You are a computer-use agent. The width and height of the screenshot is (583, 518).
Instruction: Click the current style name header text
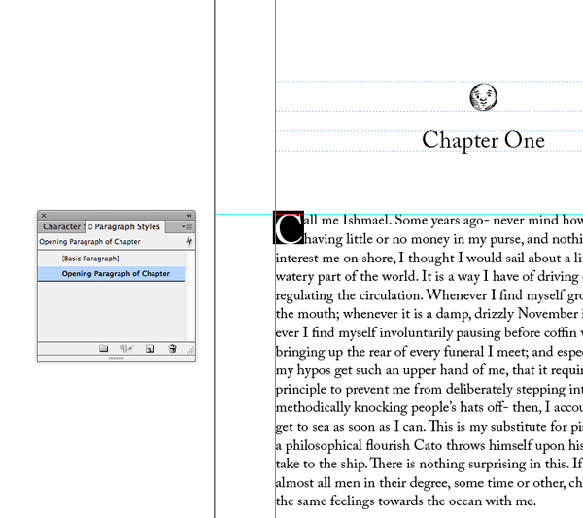(x=90, y=242)
